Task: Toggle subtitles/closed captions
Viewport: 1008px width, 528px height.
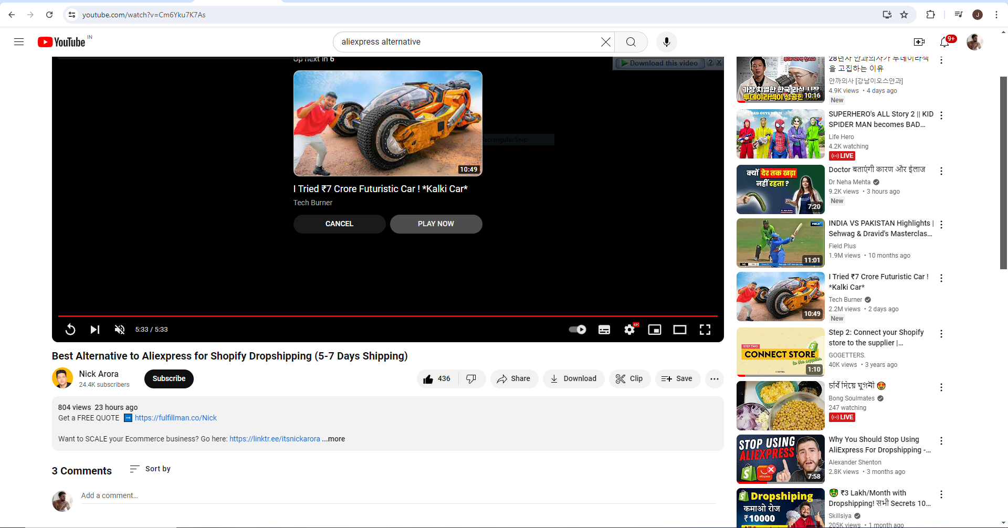Action: [604, 330]
